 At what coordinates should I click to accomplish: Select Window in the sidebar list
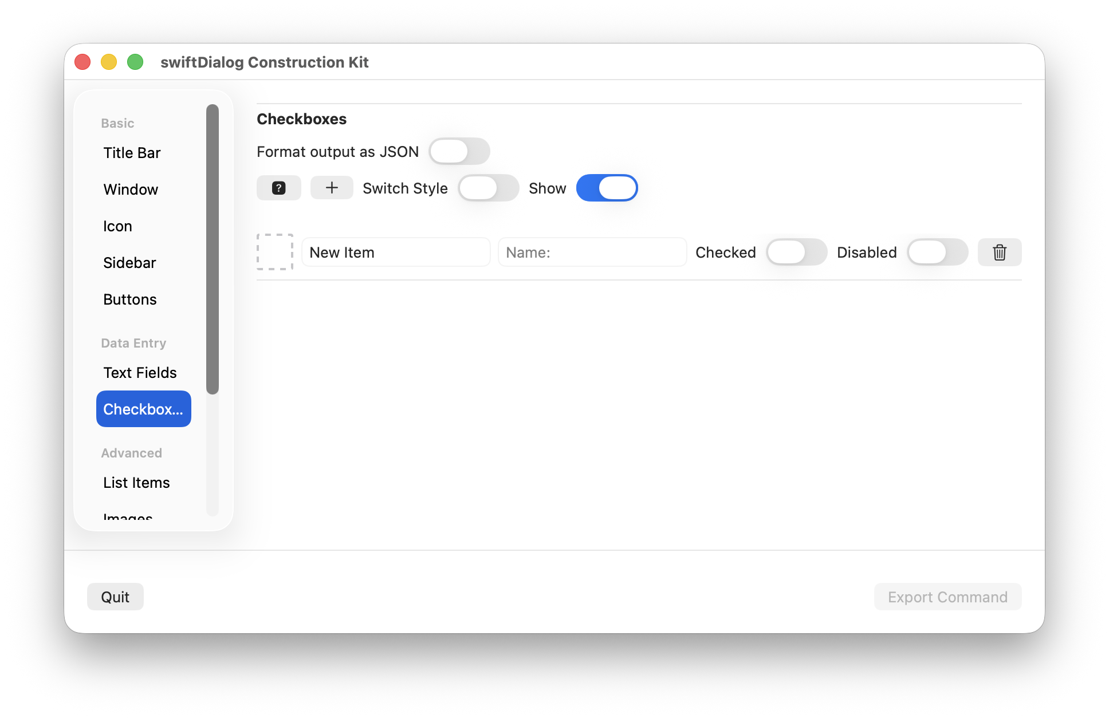coord(131,190)
